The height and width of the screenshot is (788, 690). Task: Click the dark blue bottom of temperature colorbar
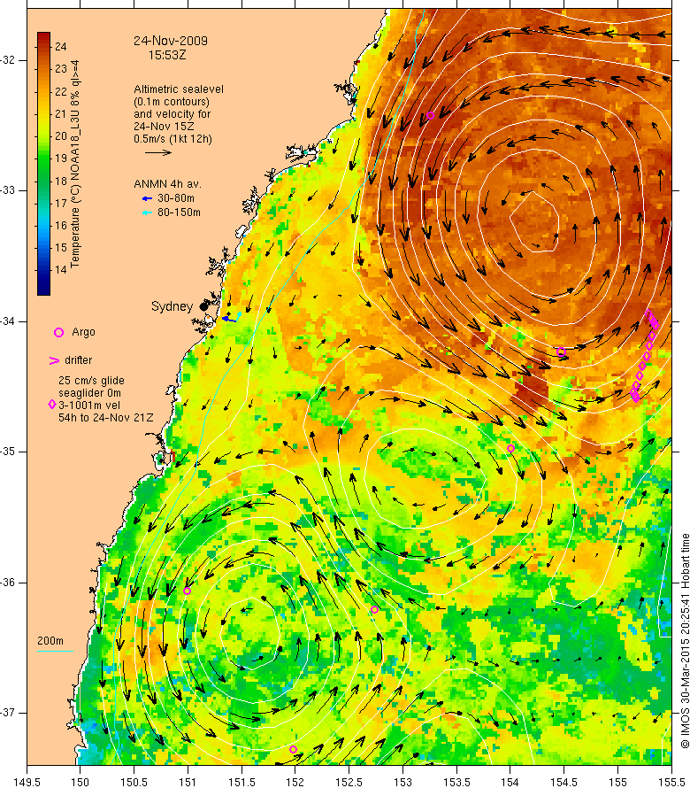[43, 290]
